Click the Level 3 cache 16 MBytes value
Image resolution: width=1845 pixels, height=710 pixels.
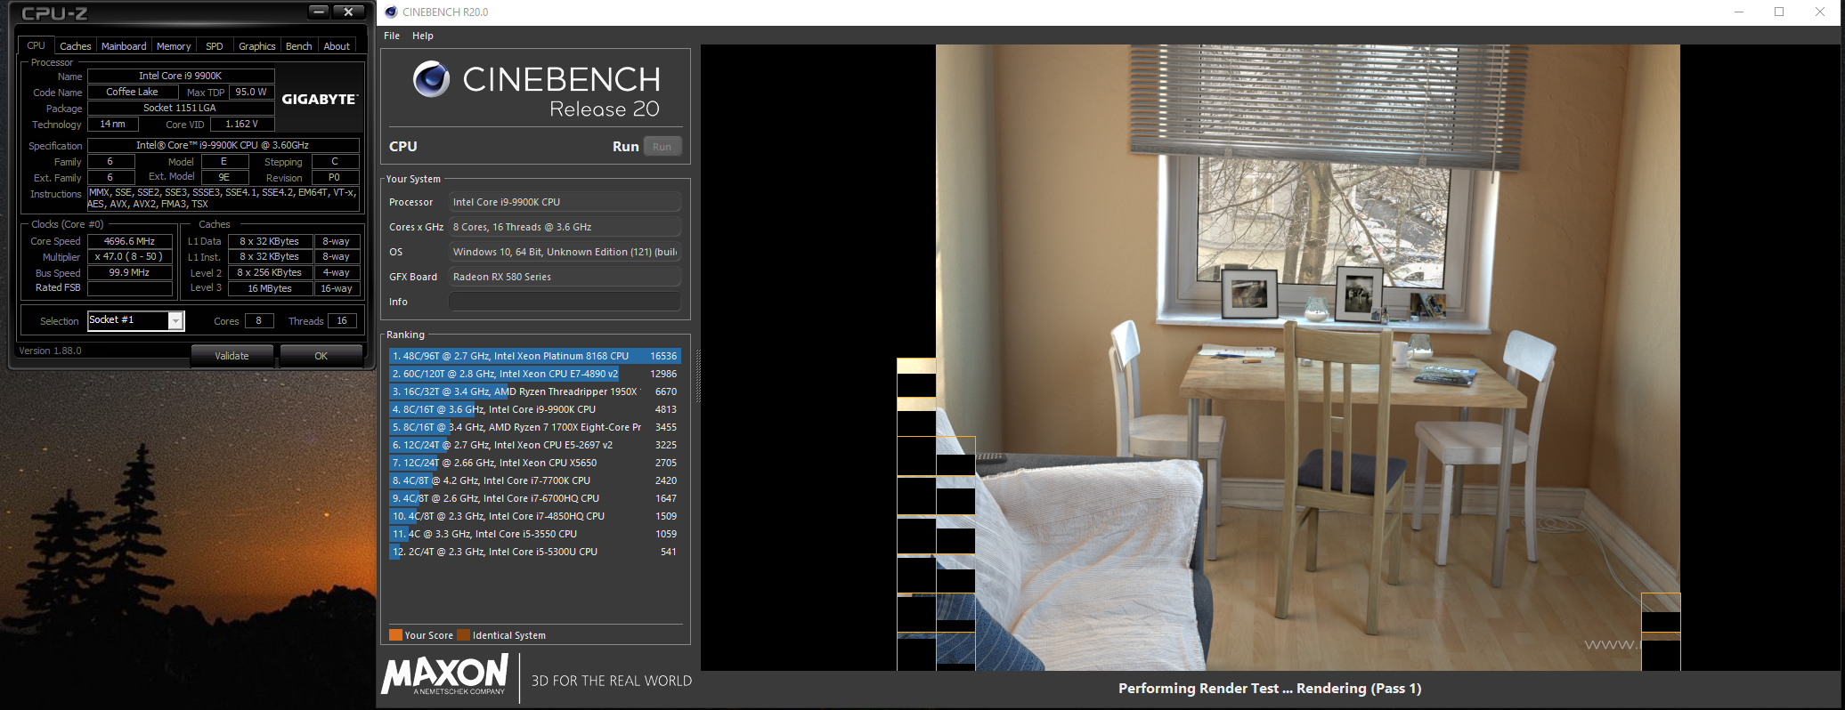[x=270, y=288]
